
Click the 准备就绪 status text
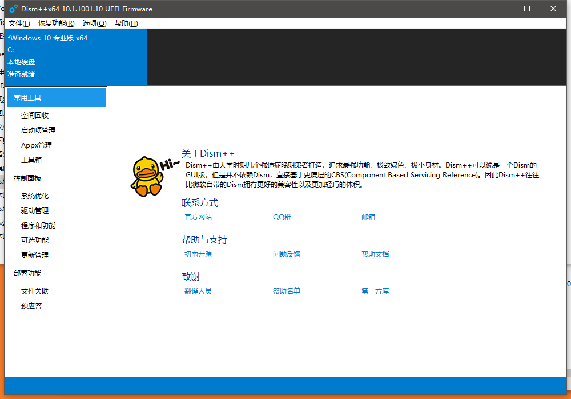(x=21, y=74)
